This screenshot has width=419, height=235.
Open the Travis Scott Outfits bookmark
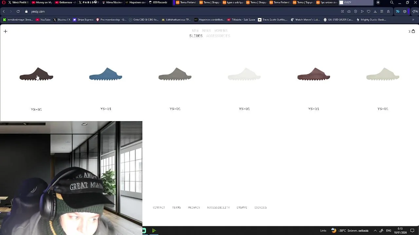[x=273, y=20]
